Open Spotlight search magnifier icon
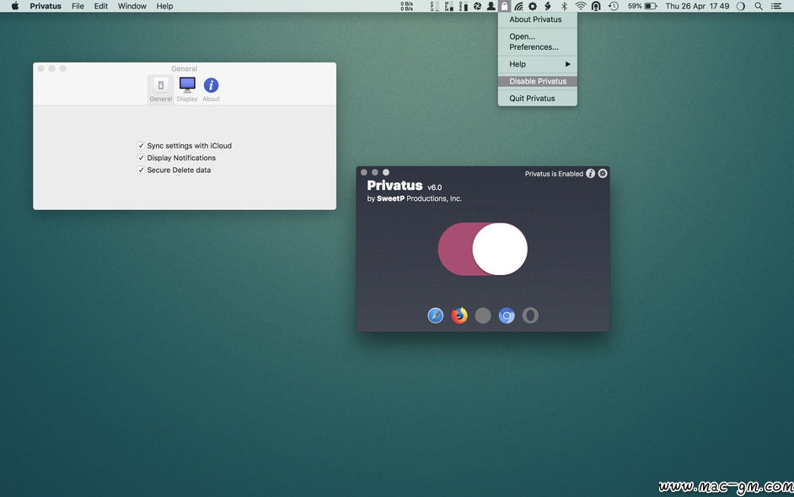 point(759,6)
